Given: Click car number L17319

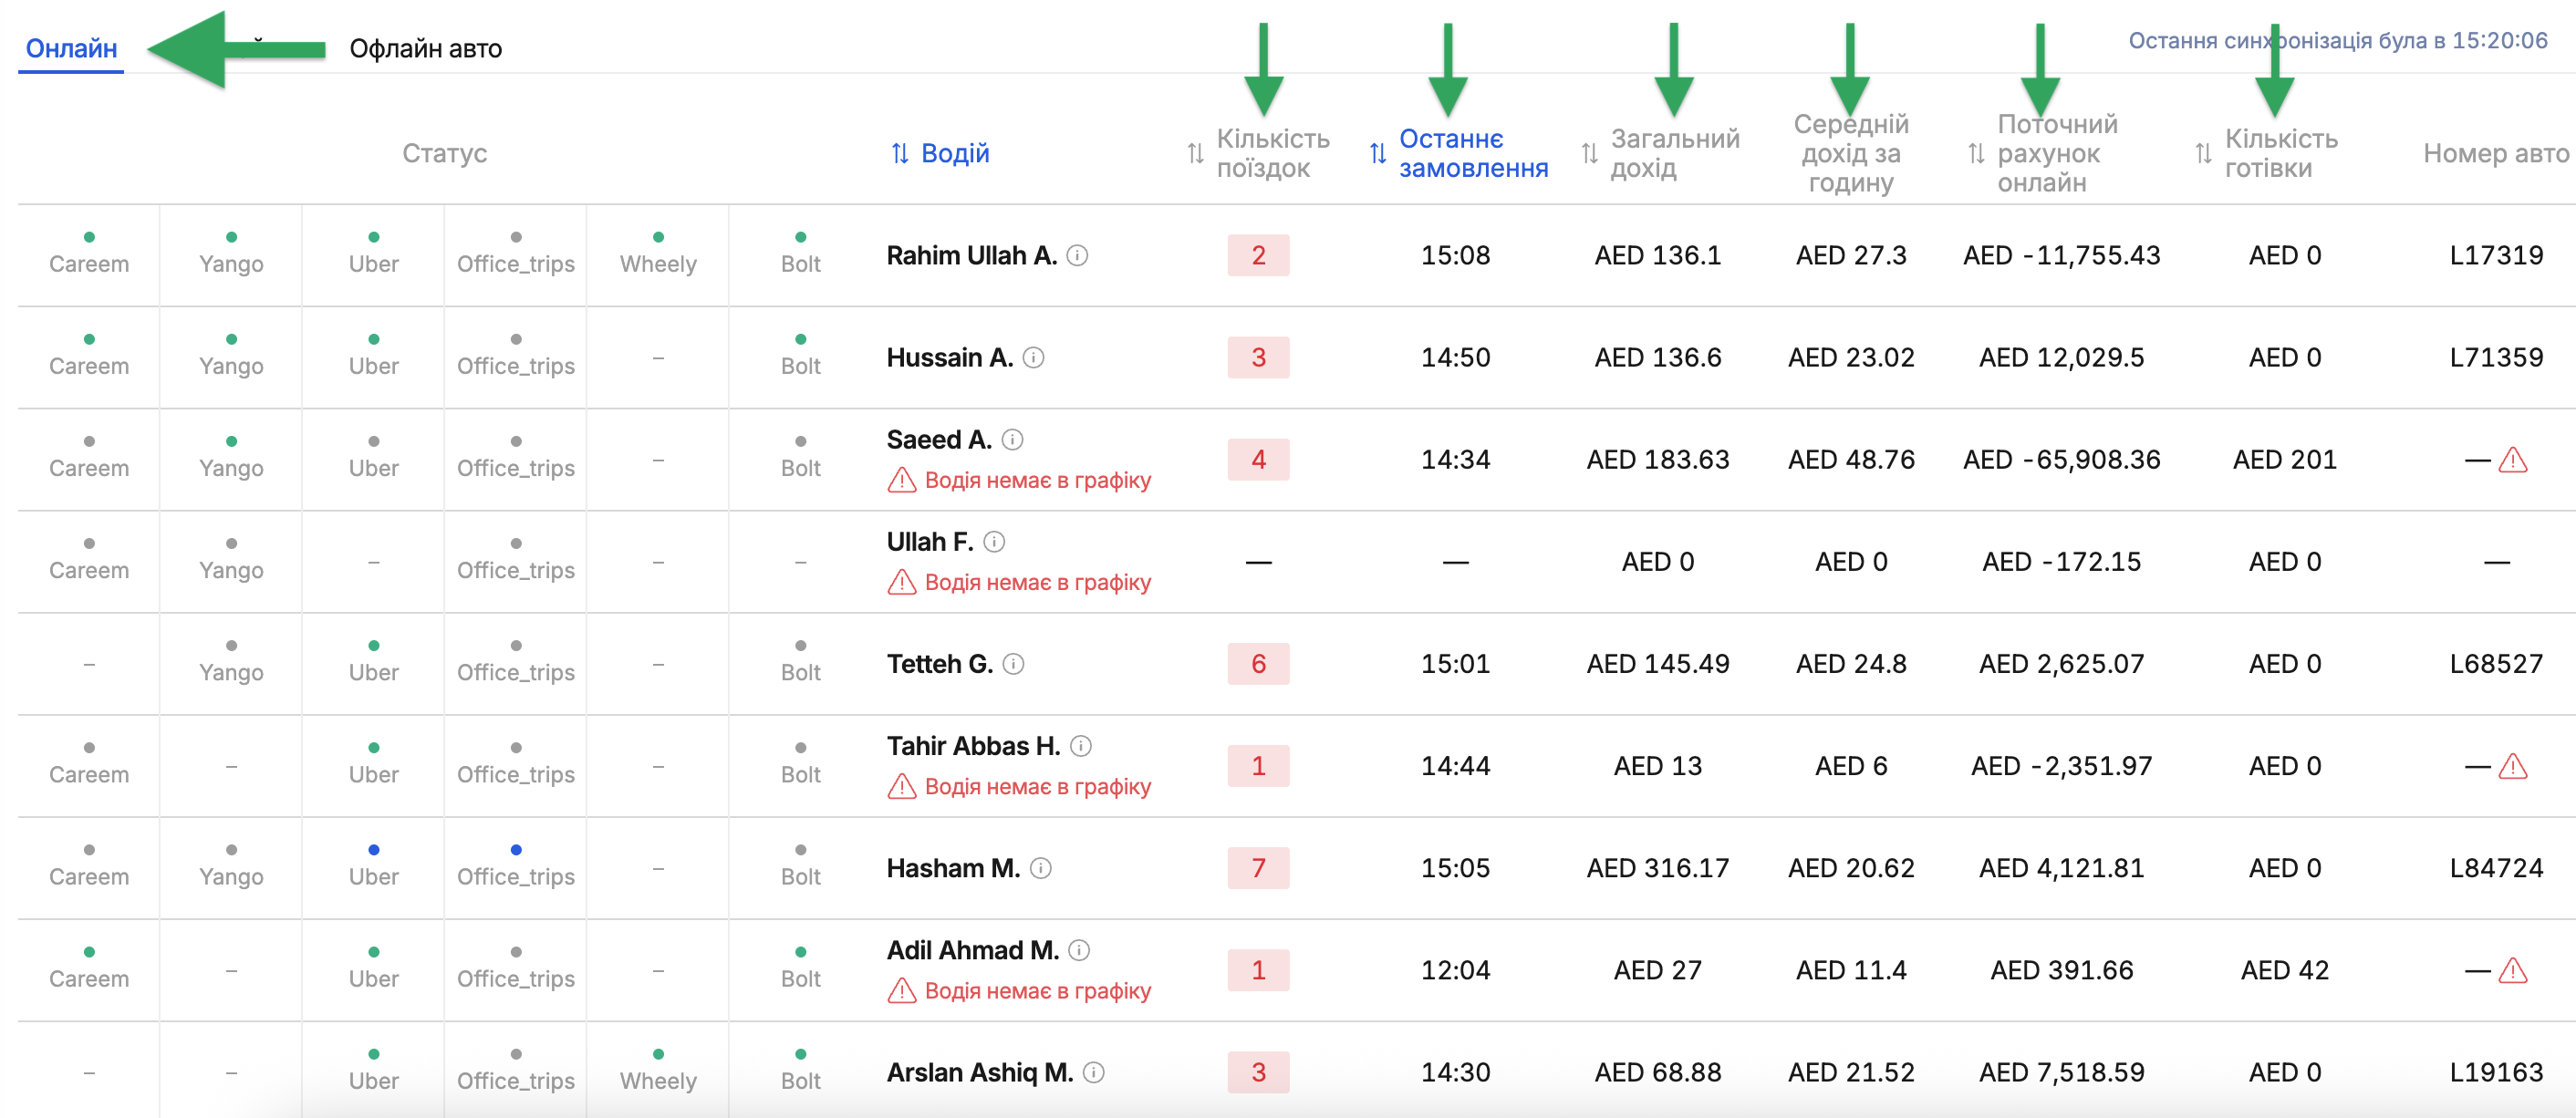Looking at the screenshot, I should 2496,256.
